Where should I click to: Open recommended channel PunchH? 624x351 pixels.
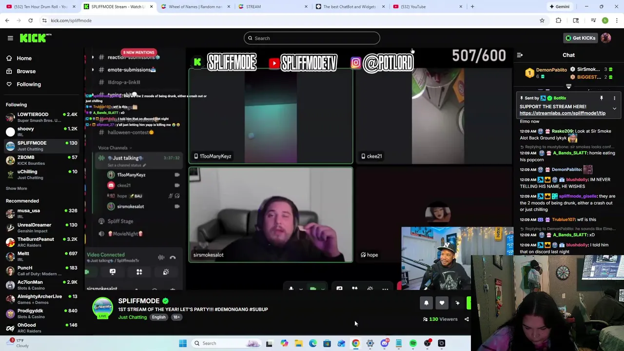41,271
